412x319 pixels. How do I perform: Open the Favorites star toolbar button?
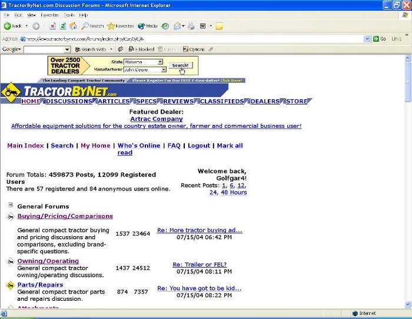click(121, 26)
